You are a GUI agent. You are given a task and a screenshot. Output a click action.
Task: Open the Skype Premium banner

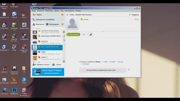[48, 72]
